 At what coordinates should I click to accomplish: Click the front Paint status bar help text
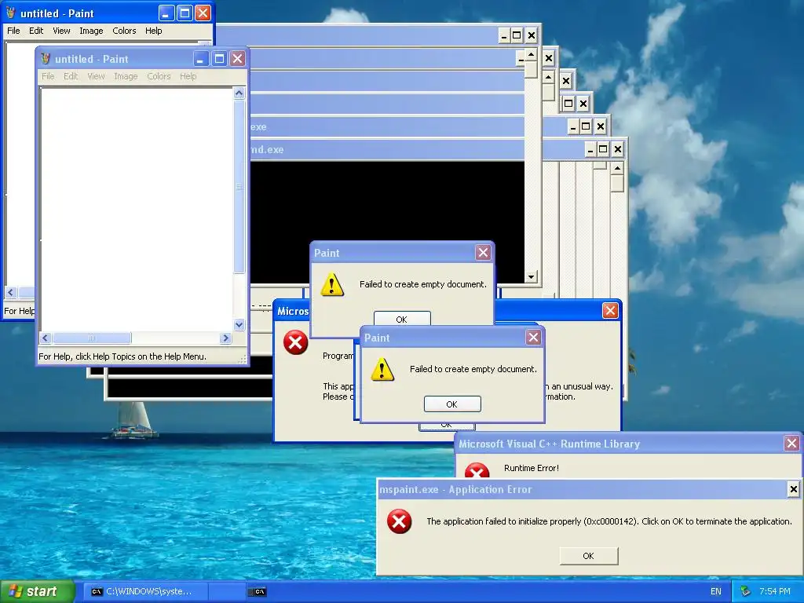click(x=122, y=356)
